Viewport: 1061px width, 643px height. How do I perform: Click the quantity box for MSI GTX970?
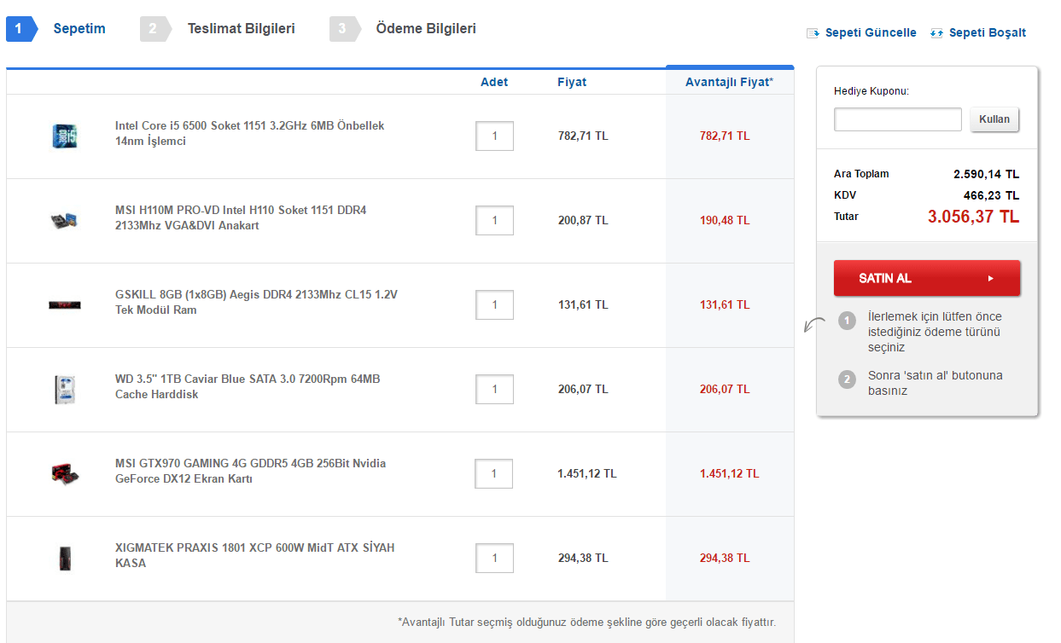pyautogui.click(x=494, y=473)
